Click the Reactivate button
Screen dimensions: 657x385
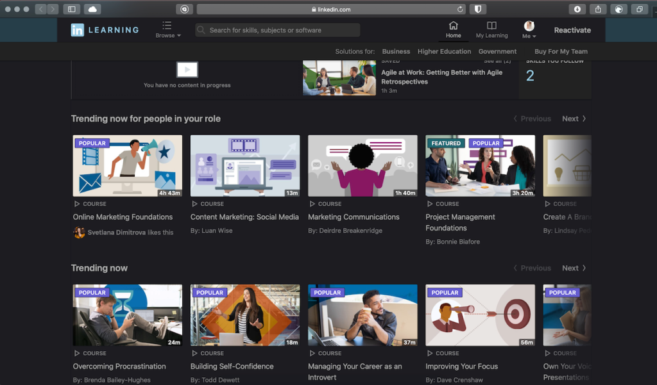tap(572, 29)
